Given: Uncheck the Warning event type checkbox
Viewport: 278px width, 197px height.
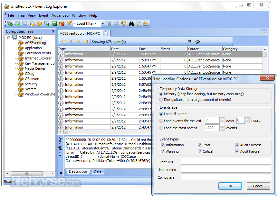Looking at the screenshot, I should click(x=163, y=151).
